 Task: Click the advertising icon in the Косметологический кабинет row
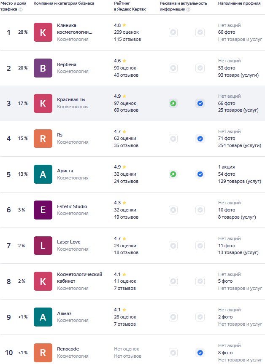point(173,281)
